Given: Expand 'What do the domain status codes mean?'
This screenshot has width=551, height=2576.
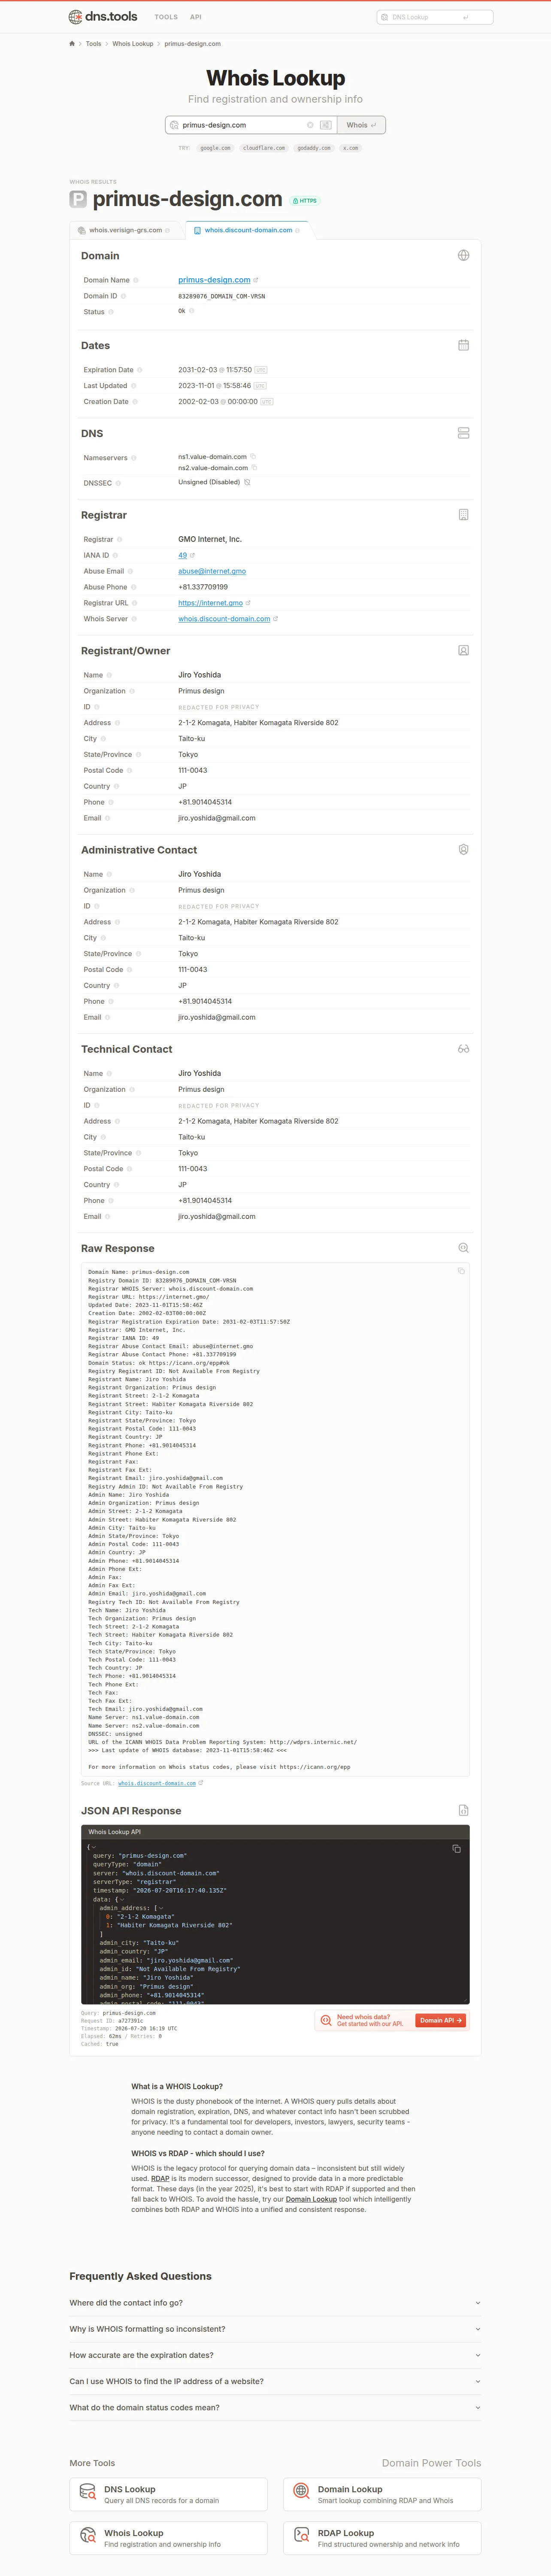Looking at the screenshot, I should coord(275,2407).
